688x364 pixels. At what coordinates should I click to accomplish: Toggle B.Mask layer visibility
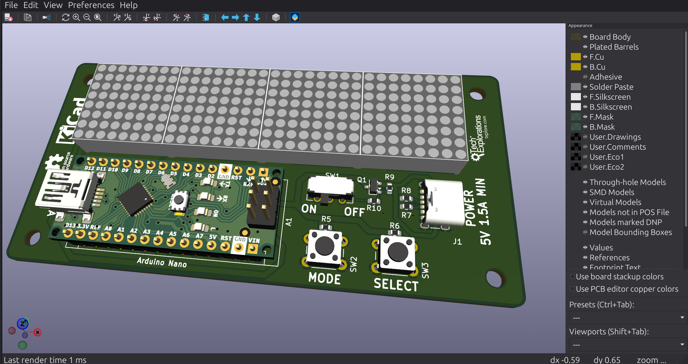point(585,127)
